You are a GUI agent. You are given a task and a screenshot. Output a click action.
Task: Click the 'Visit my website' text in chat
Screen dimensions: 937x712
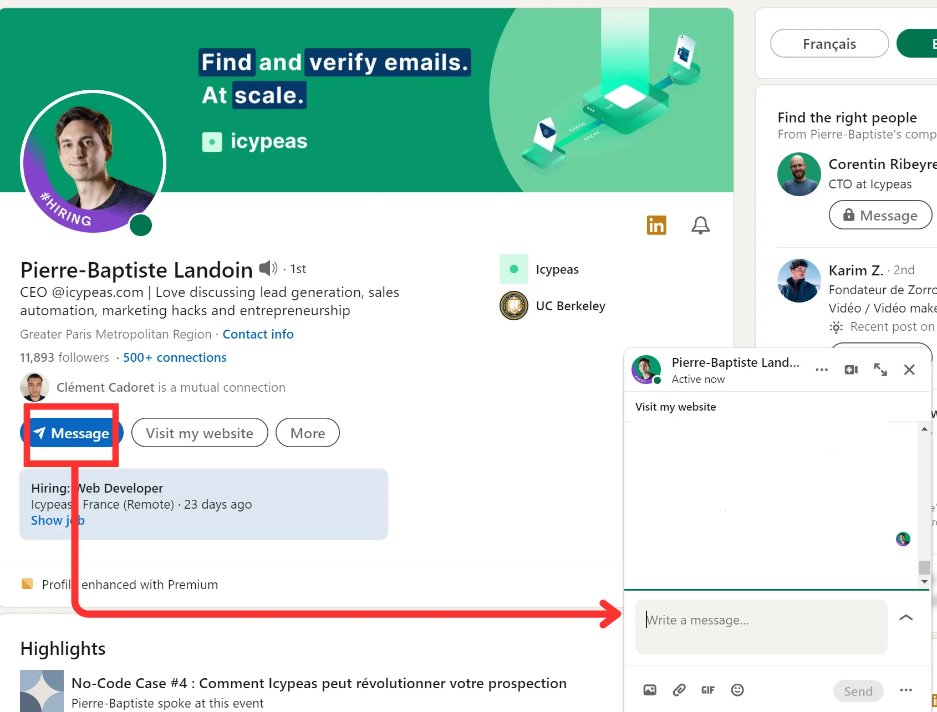[x=675, y=407]
